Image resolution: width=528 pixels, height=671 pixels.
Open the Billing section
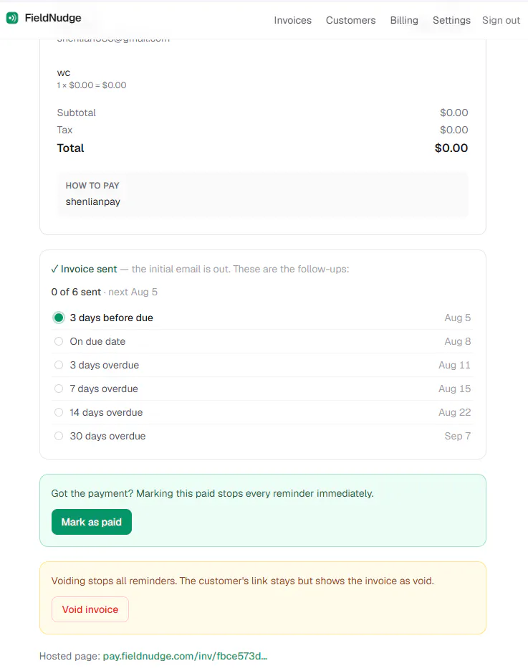[404, 20]
